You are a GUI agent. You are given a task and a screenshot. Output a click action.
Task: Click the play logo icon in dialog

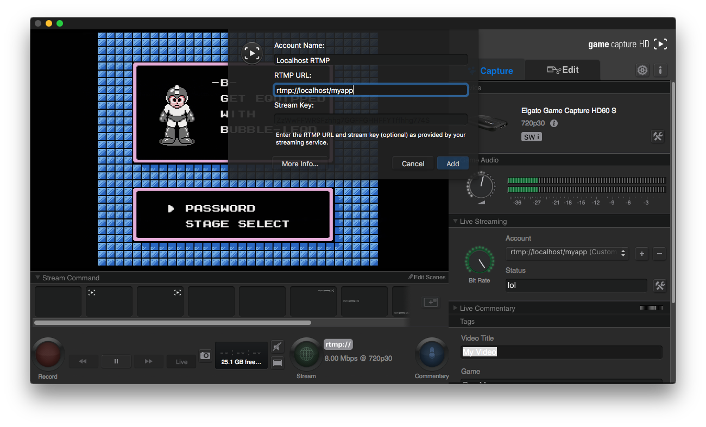[x=252, y=53]
